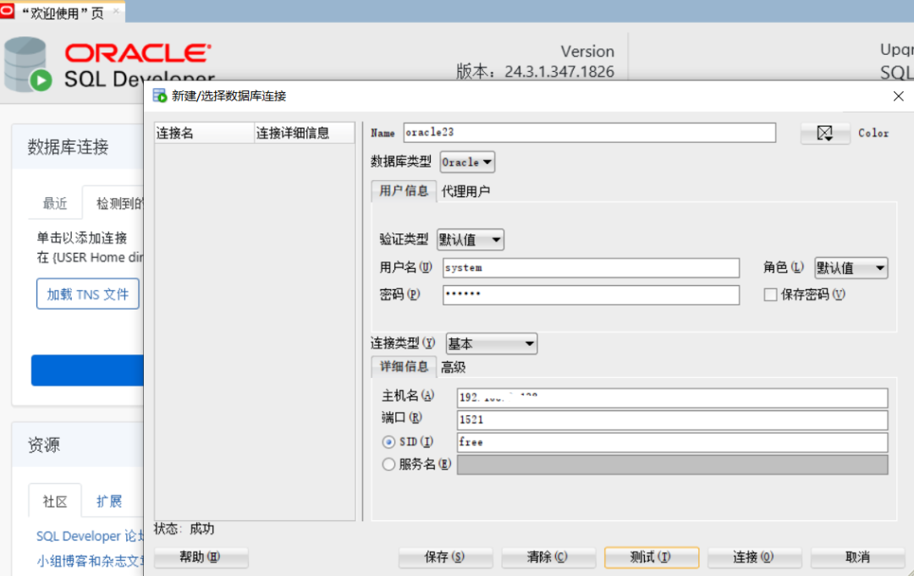The image size is (914, 576).
Task: Open the Role dropdown
Action: (851, 268)
